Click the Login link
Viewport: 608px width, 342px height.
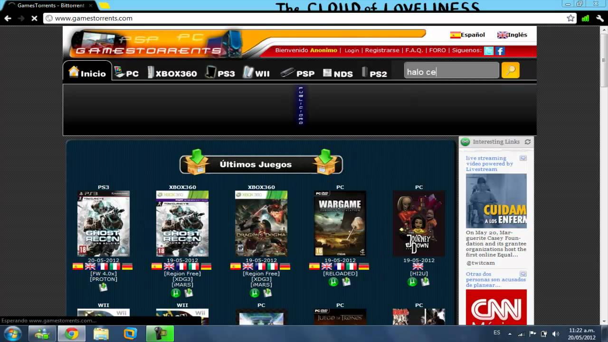click(x=352, y=50)
